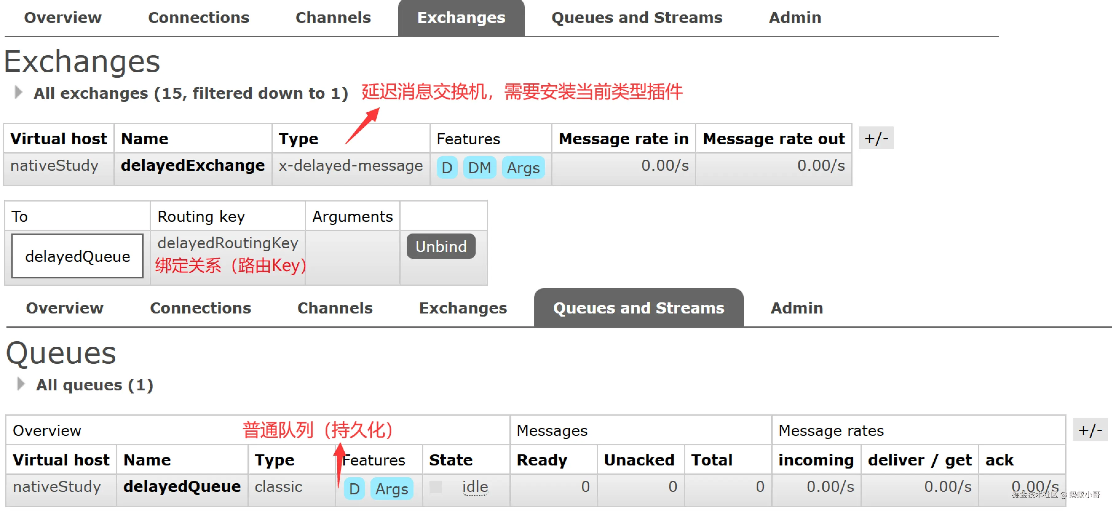This screenshot has width=1112, height=511.
Task: Click the idle state indicator square
Action: 436,487
